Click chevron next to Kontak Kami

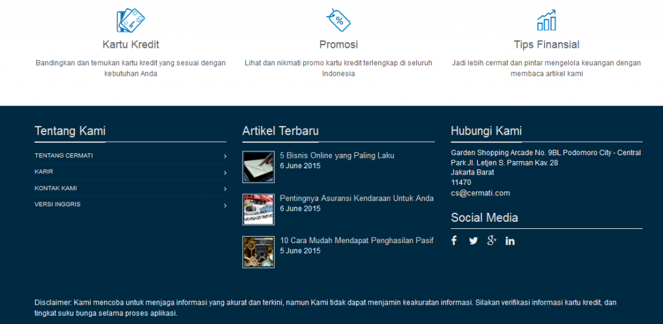point(225,189)
